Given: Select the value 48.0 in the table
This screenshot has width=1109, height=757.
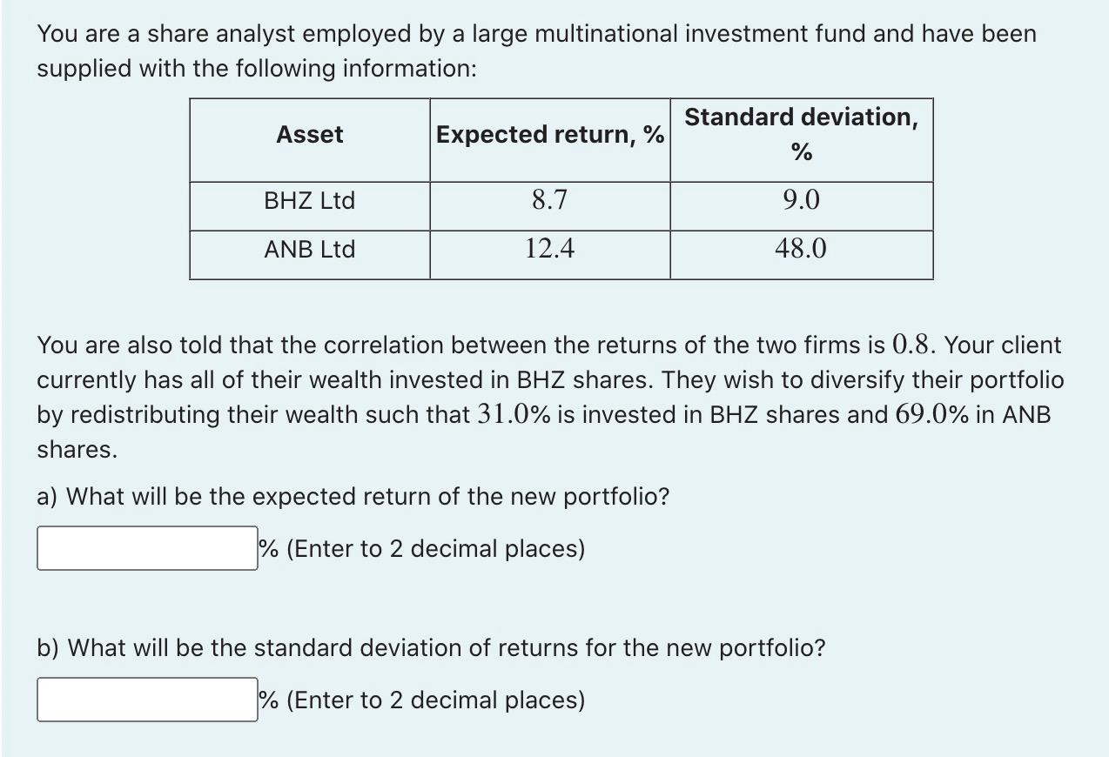Looking at the screenshot, I should click(x=801, y=250).
